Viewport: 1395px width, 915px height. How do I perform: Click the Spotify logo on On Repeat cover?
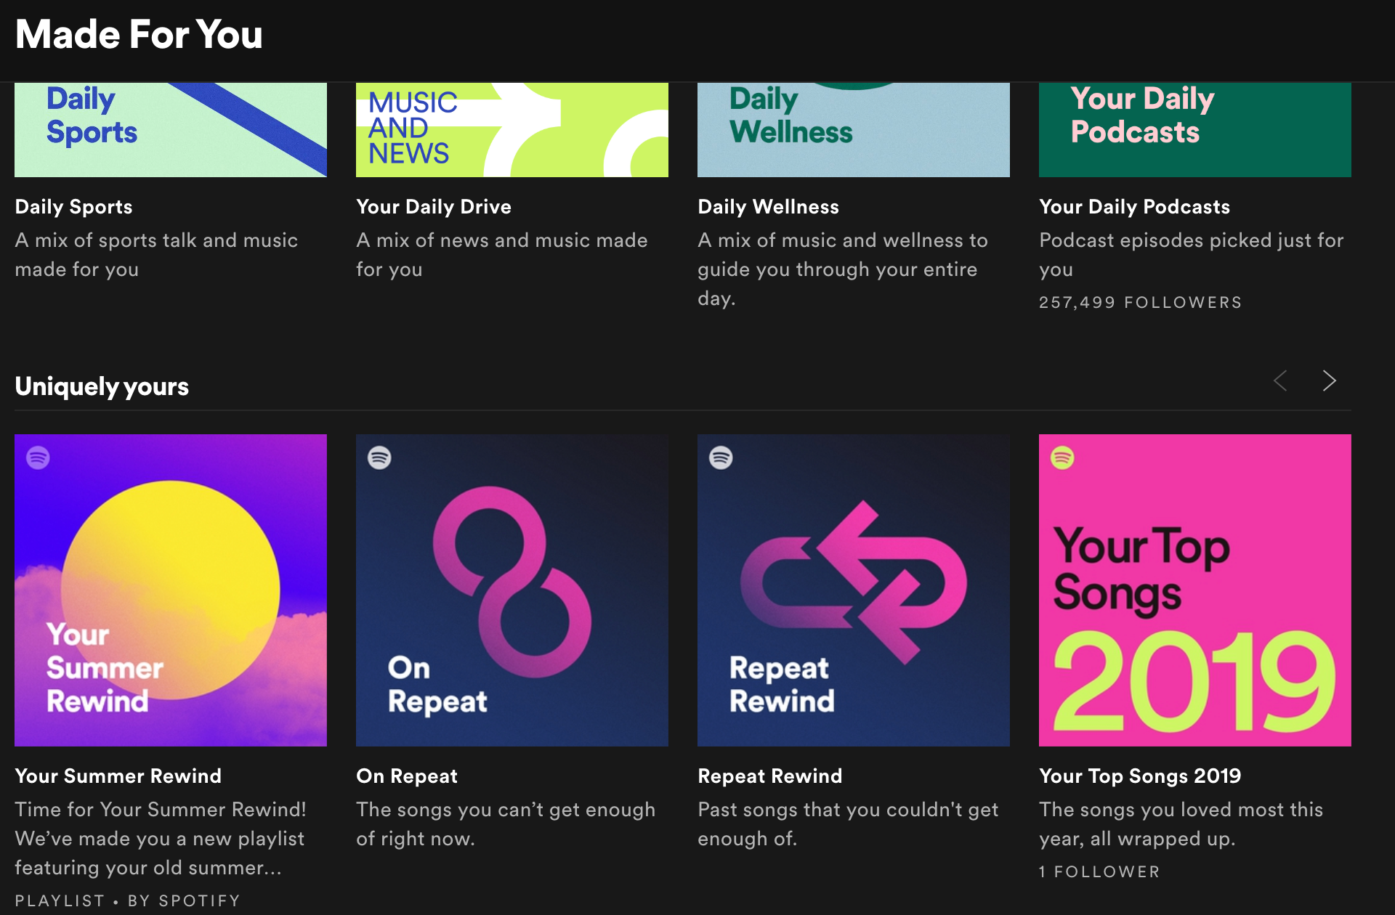click(x=381, y=458)
